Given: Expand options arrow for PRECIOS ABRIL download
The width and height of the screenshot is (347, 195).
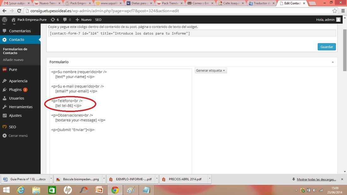Looking at the screenshot, I should 209,178.
